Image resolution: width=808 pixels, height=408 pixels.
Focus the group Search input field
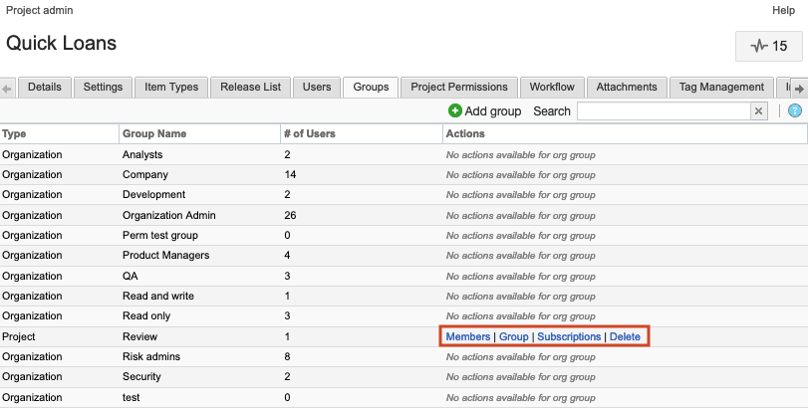663,111
